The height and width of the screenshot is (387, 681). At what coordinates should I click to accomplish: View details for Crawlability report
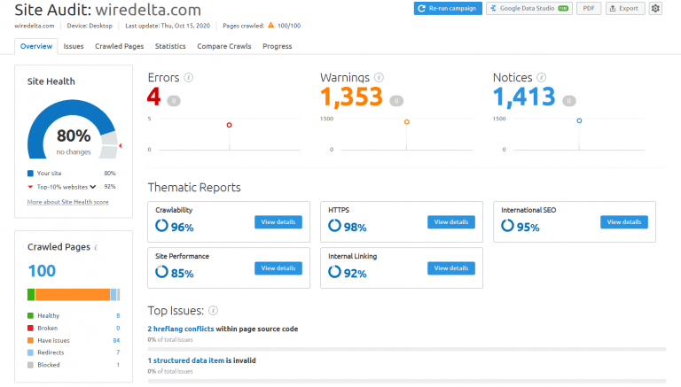point(278,221)
